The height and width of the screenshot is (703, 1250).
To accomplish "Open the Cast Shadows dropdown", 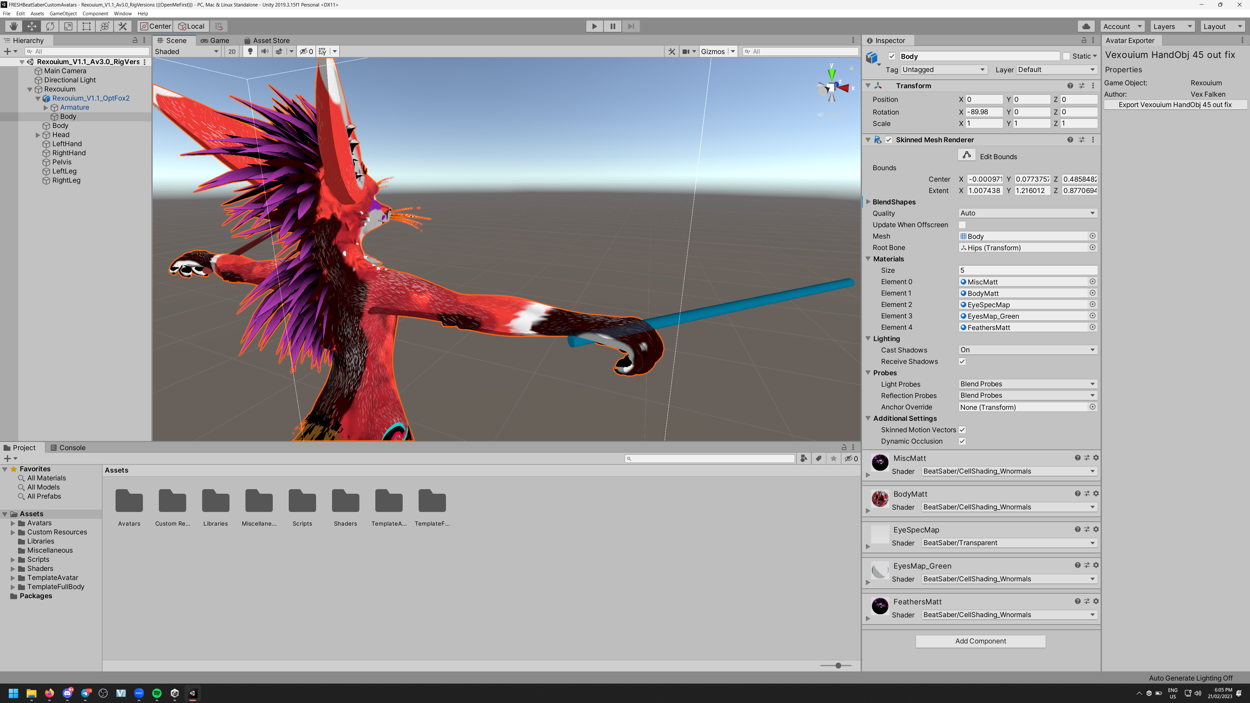I will pos(1028,350).
